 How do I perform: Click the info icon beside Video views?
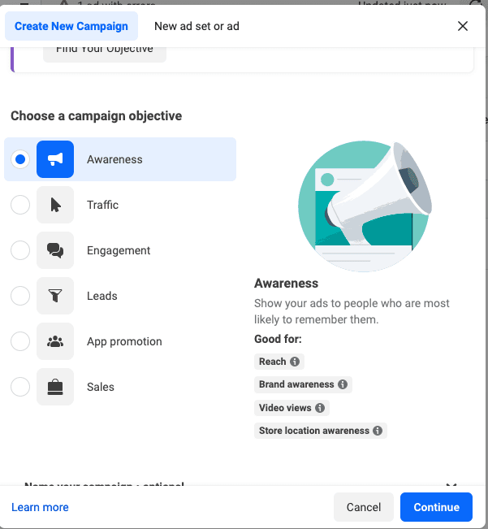coord(320,408)
